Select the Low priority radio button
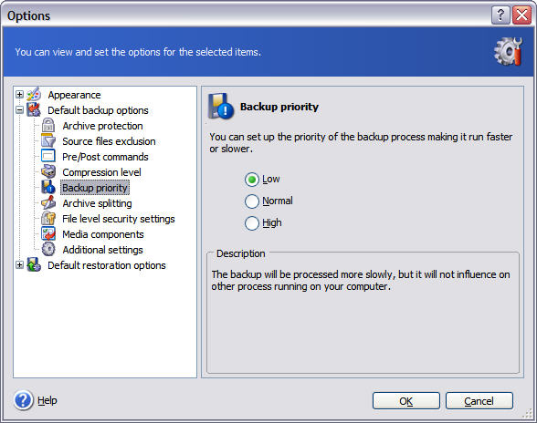Image resolution: width=537 pixels, height=423 pixels. tap(252, 180)
